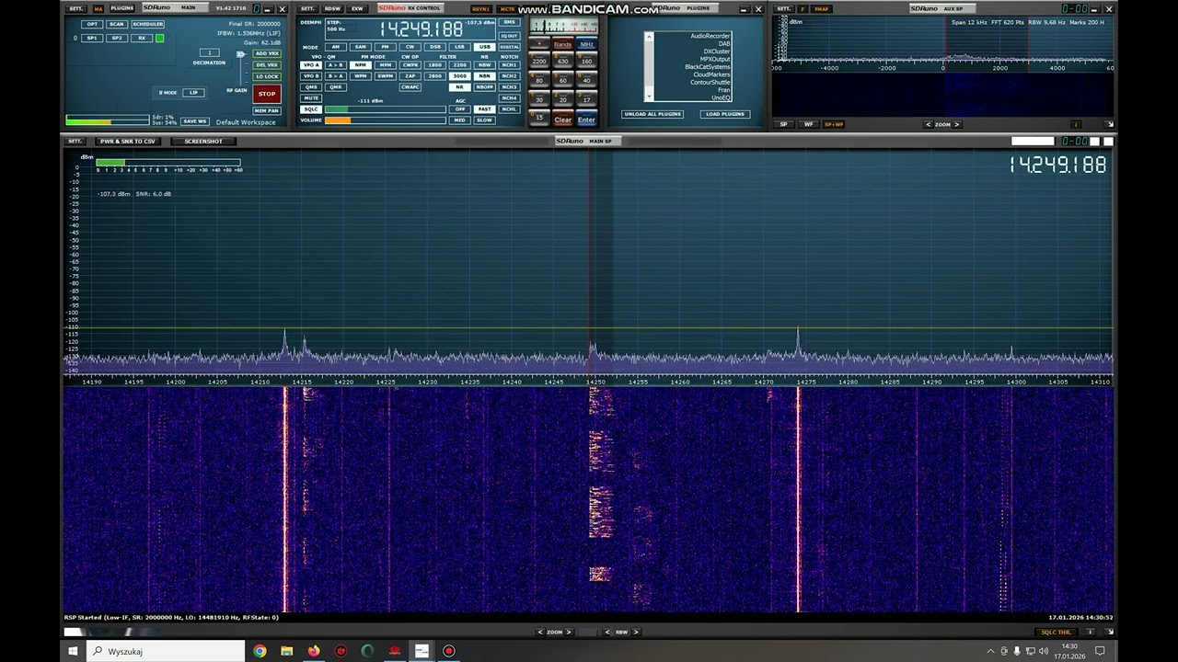Tap the 630 band keypad key
Viewport: 1178px width, 662px height.
tap(562, 62)
